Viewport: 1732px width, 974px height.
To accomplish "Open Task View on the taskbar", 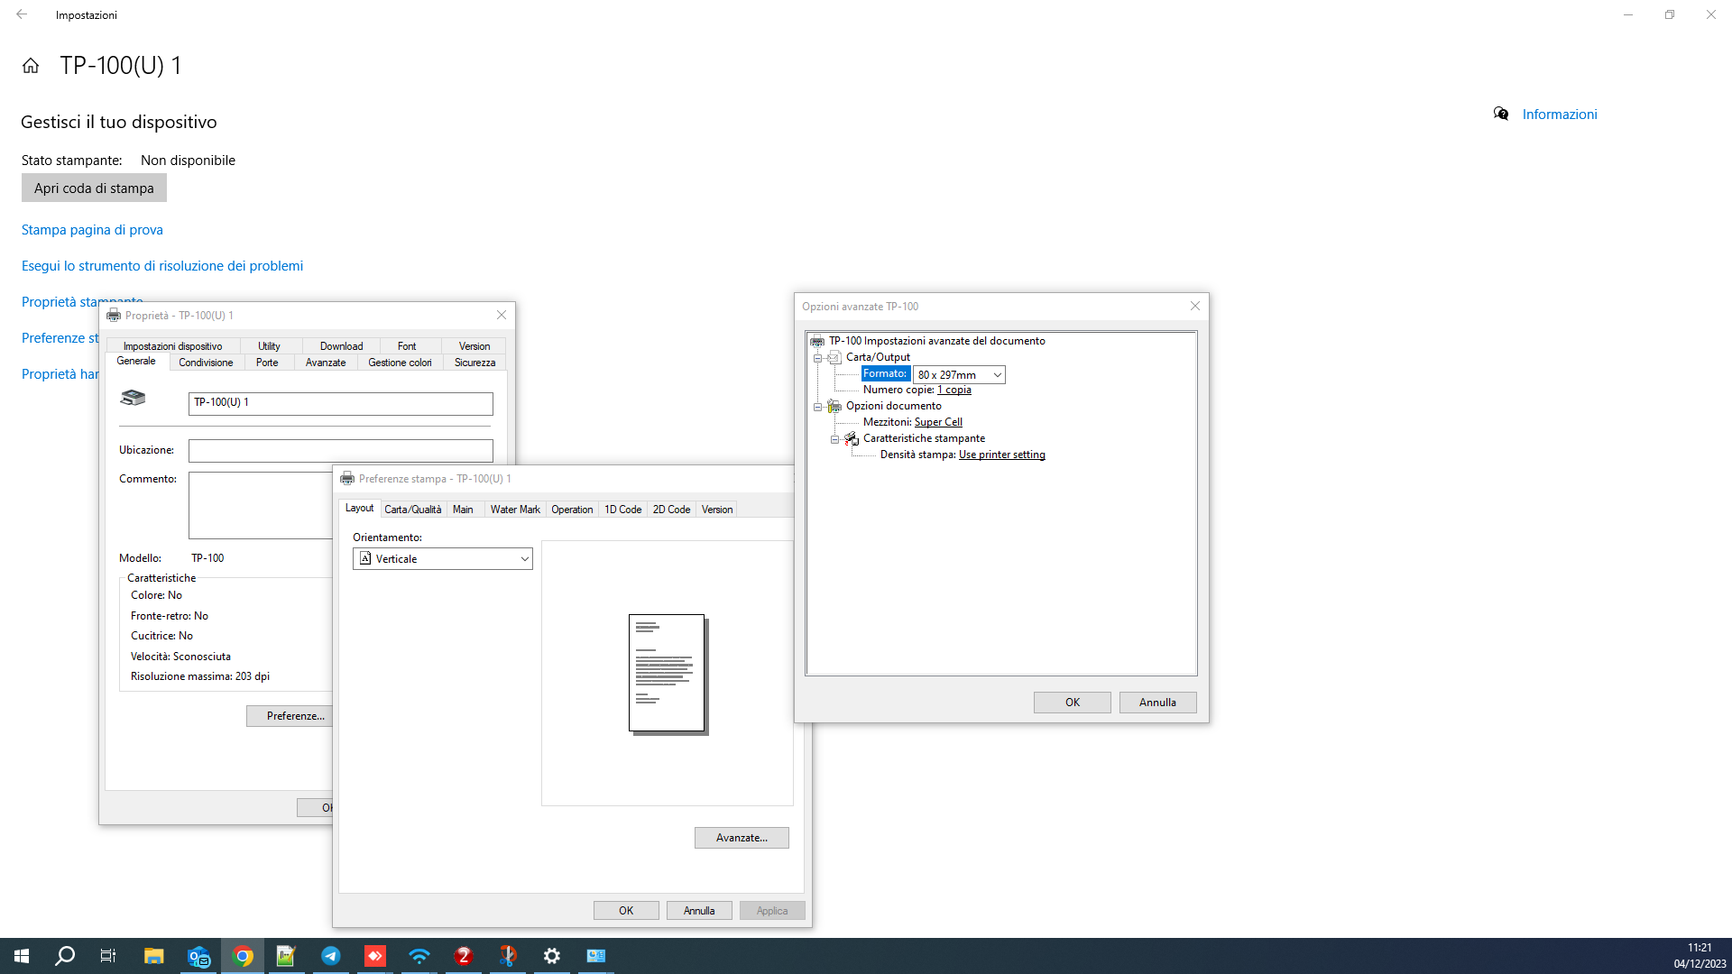I will 108,956.
